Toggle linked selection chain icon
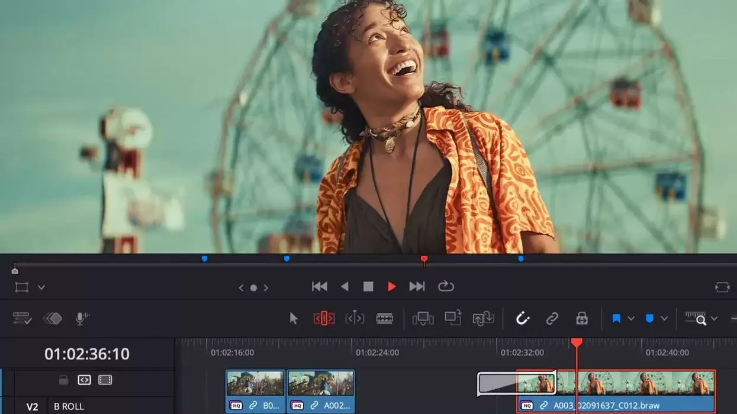 (x=553, y=318)
